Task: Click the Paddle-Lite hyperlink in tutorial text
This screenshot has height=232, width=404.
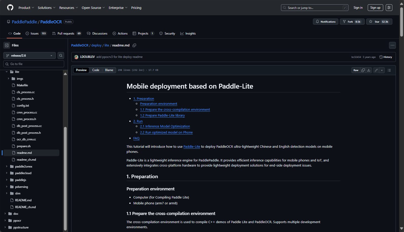Action: tap(192, 147)
